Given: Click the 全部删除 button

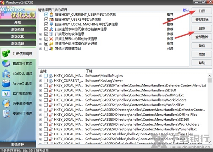Looking at the screenshot, I should 202,37.
